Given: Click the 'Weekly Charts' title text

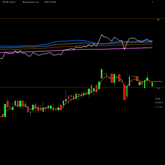Looking at the screenshot, I should click(x=9, y=2).
